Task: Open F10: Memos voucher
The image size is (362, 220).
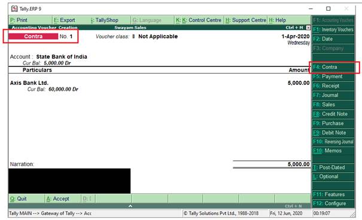Action: 333,151
